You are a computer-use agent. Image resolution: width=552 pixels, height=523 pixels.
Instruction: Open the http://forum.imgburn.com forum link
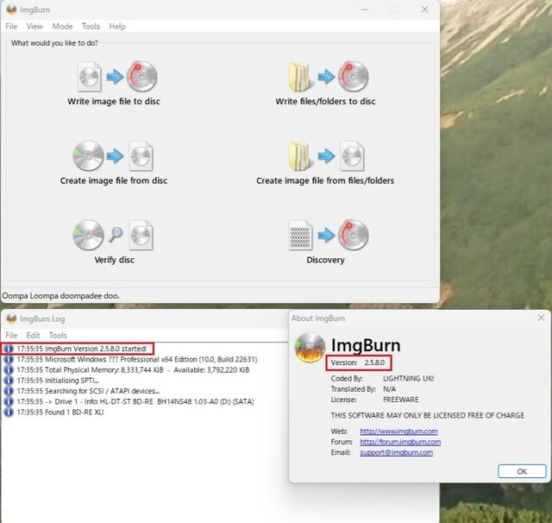[x=400, y=442]
